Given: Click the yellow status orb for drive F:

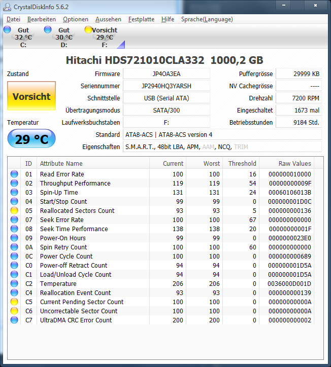Looking at the screenshot, I should click(88, 29).
